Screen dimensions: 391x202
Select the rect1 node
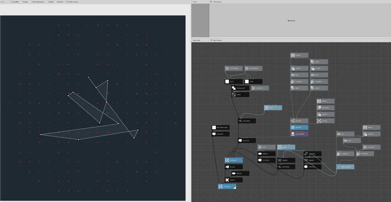pyautogui.click(x=234, y=81)
